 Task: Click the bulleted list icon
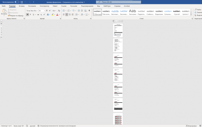[65, 11]
